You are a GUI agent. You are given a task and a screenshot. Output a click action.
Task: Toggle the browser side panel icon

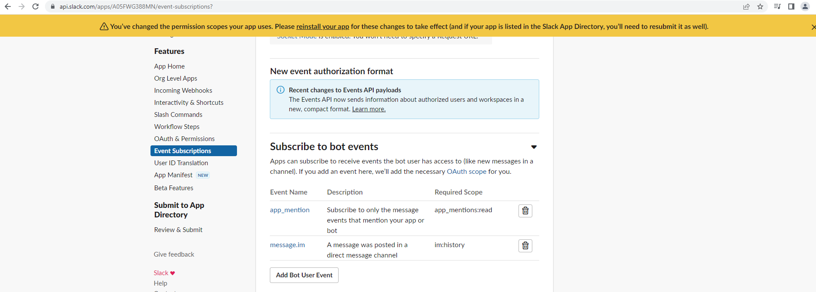click(x=791, y=6)
